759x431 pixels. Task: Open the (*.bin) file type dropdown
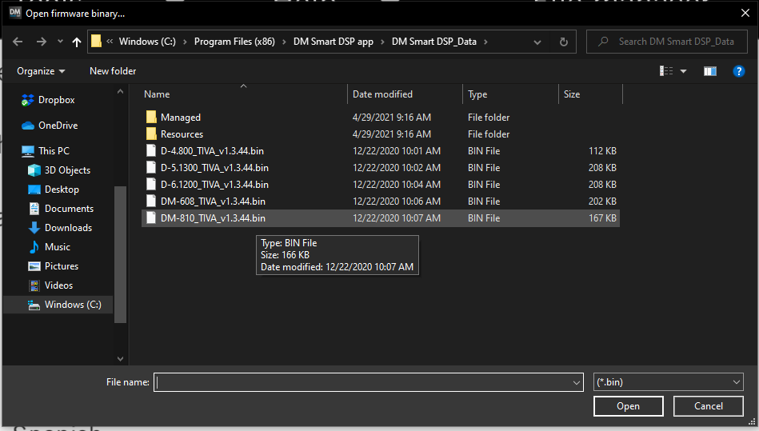point(669,382)
